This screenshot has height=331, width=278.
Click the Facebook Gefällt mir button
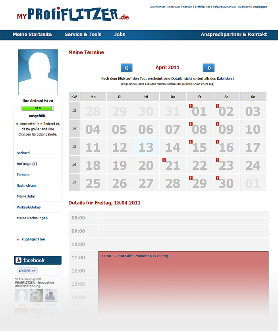point(27,271)
